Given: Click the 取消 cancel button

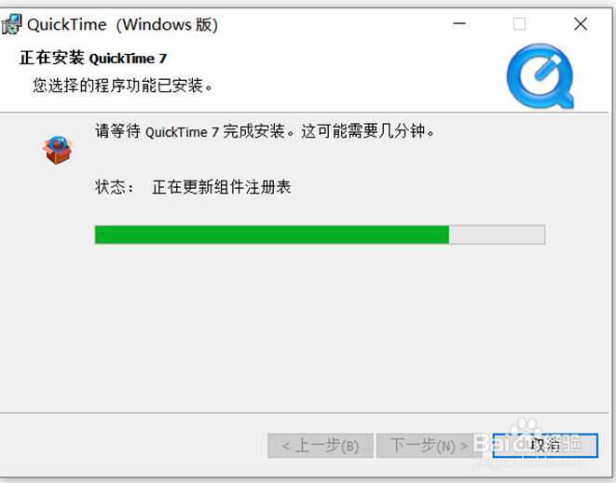Looking at the screenshot, I should 545,446.
